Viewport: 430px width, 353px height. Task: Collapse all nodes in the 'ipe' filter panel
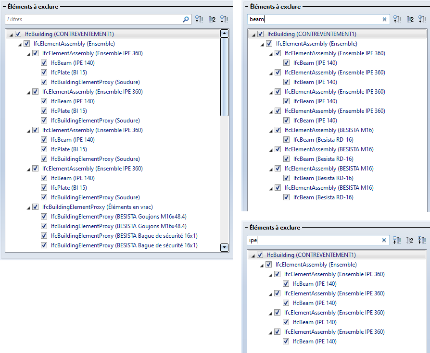pyautogui.click(x=397, y=240)
